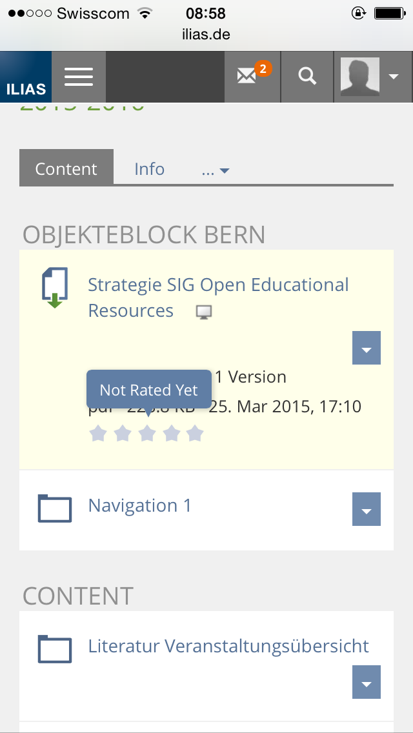Open the hamburger main menu

(79, 77)
